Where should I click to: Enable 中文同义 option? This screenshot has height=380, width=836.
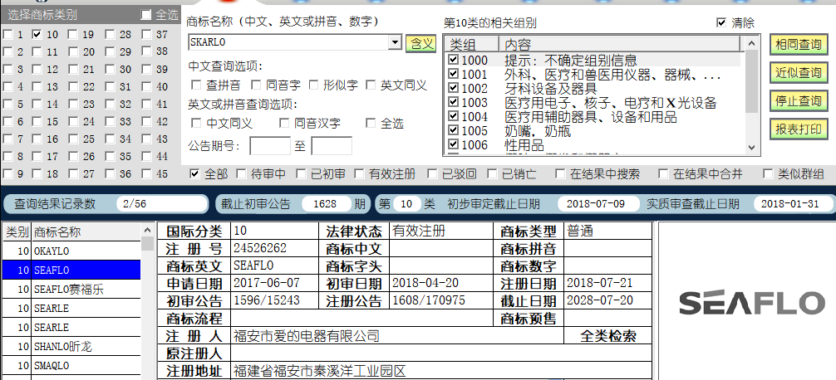195,124
